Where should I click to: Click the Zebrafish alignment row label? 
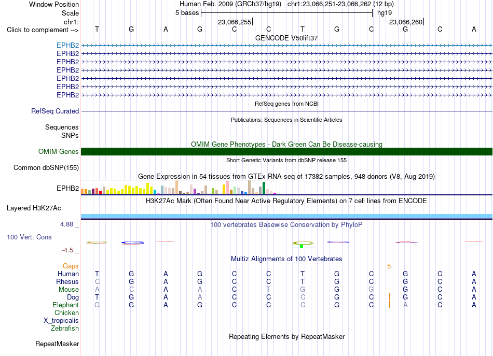[65, 328]
